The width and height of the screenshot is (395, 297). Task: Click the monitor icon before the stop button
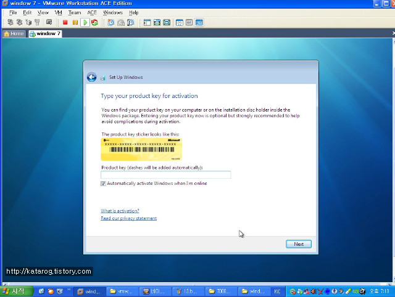point(49,22)
